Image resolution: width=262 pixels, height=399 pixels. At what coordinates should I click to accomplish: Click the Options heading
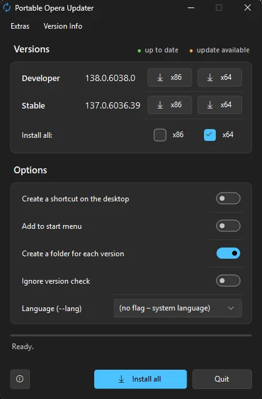(31, 170)
